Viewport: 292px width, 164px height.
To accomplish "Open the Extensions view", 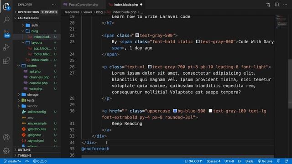I will pyautogui.click(x=6, y=61).
